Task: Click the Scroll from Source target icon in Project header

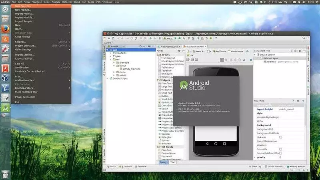Action: point(140,46)
